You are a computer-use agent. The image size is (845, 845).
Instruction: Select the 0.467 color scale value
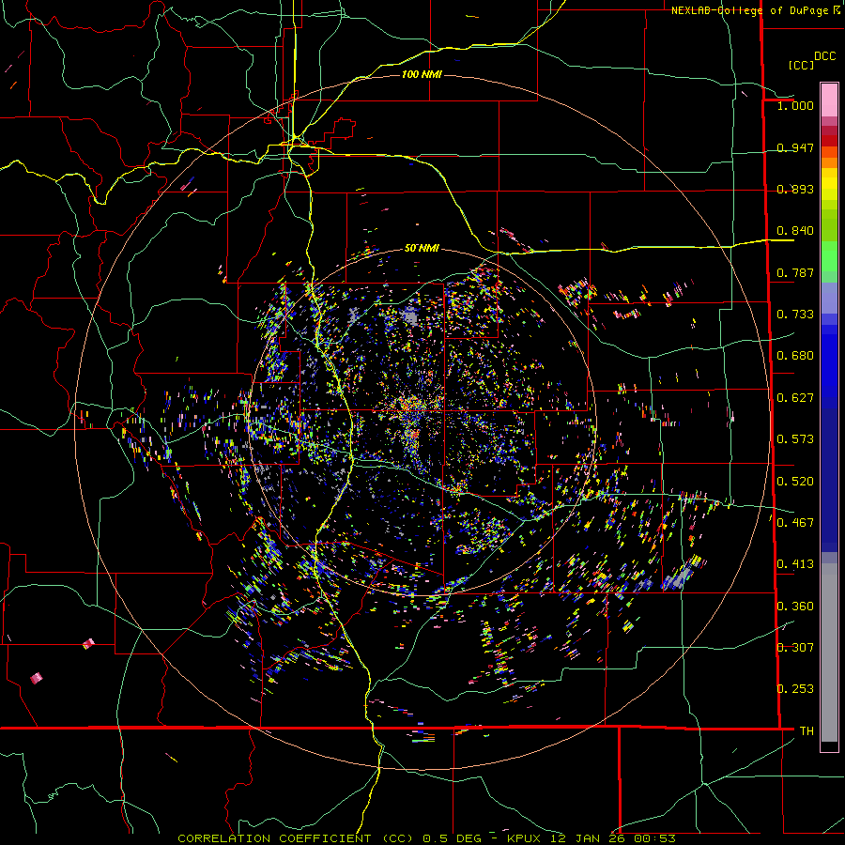(795, 522)
